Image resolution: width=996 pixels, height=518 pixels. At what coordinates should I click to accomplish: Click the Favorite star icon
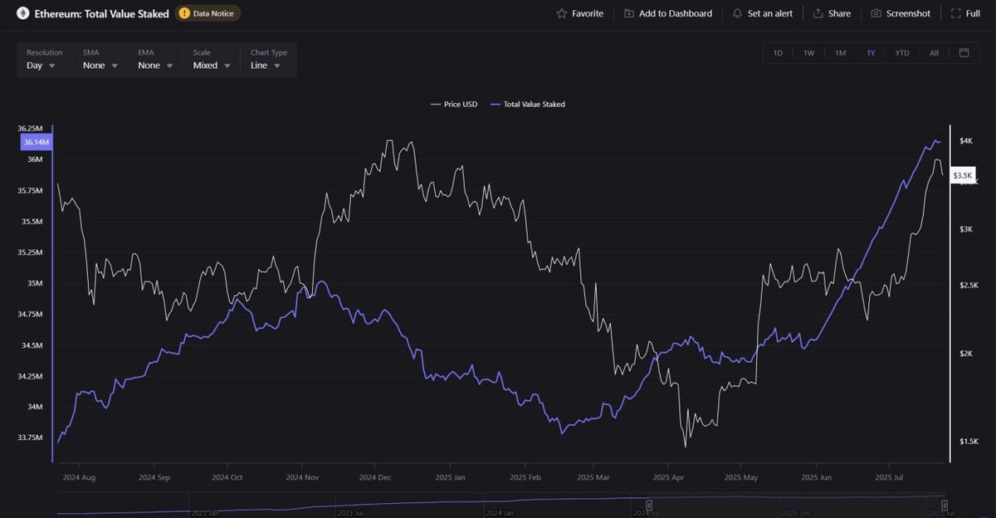coord(562,13)
